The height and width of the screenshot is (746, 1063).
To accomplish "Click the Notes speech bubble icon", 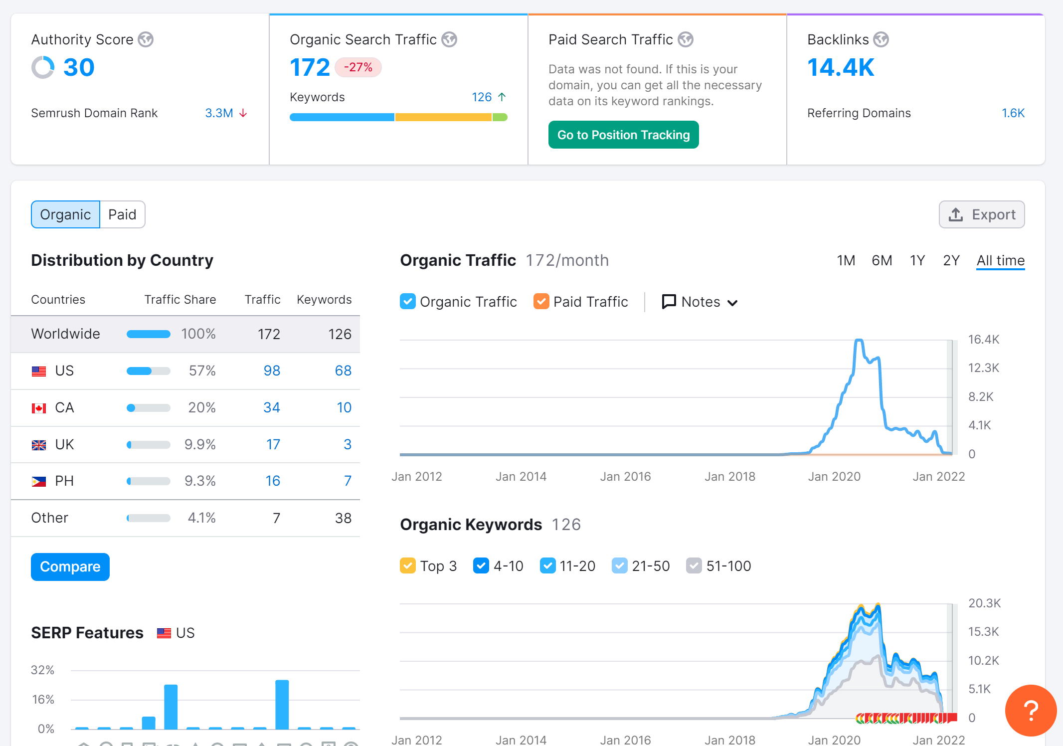I will coord(669,301).
